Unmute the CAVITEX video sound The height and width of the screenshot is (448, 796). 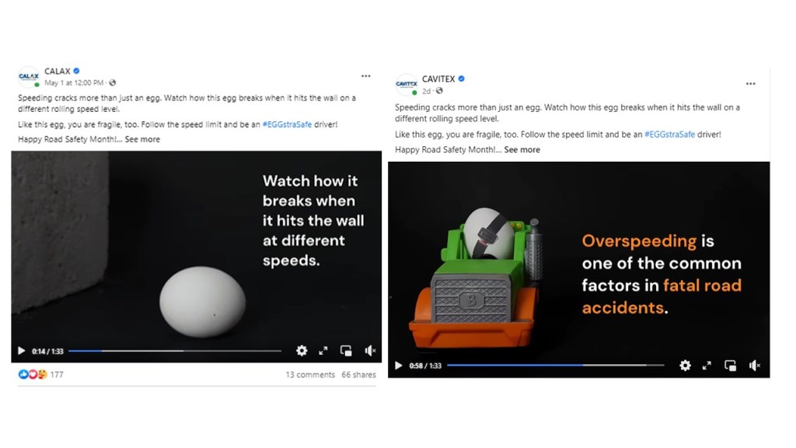754,366
